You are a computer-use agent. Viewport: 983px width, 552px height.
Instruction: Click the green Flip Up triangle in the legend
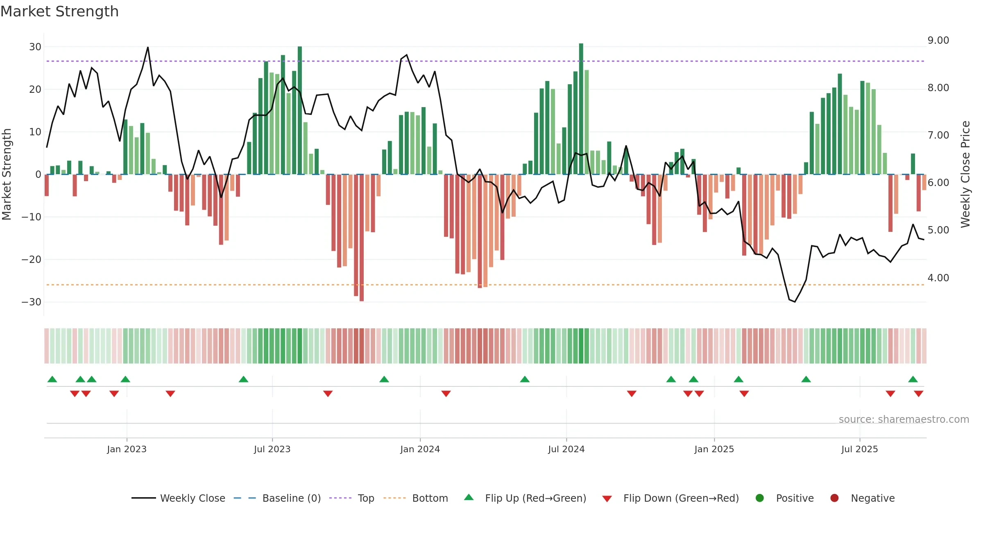pos(469,497)
